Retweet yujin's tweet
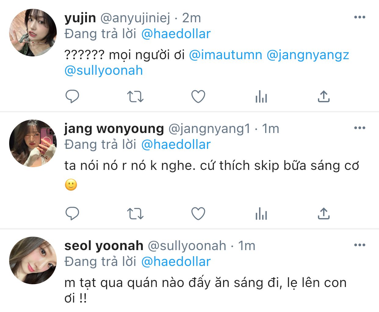The height and width of the screenshot is (312, 379). (x=135, y=97)
